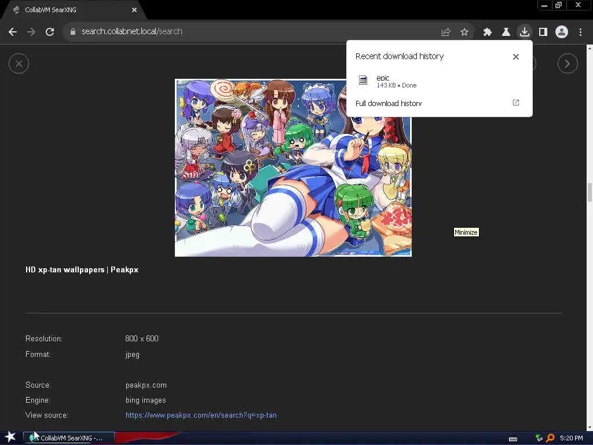Click the 5:20 PM clock

tap(571, 438)
